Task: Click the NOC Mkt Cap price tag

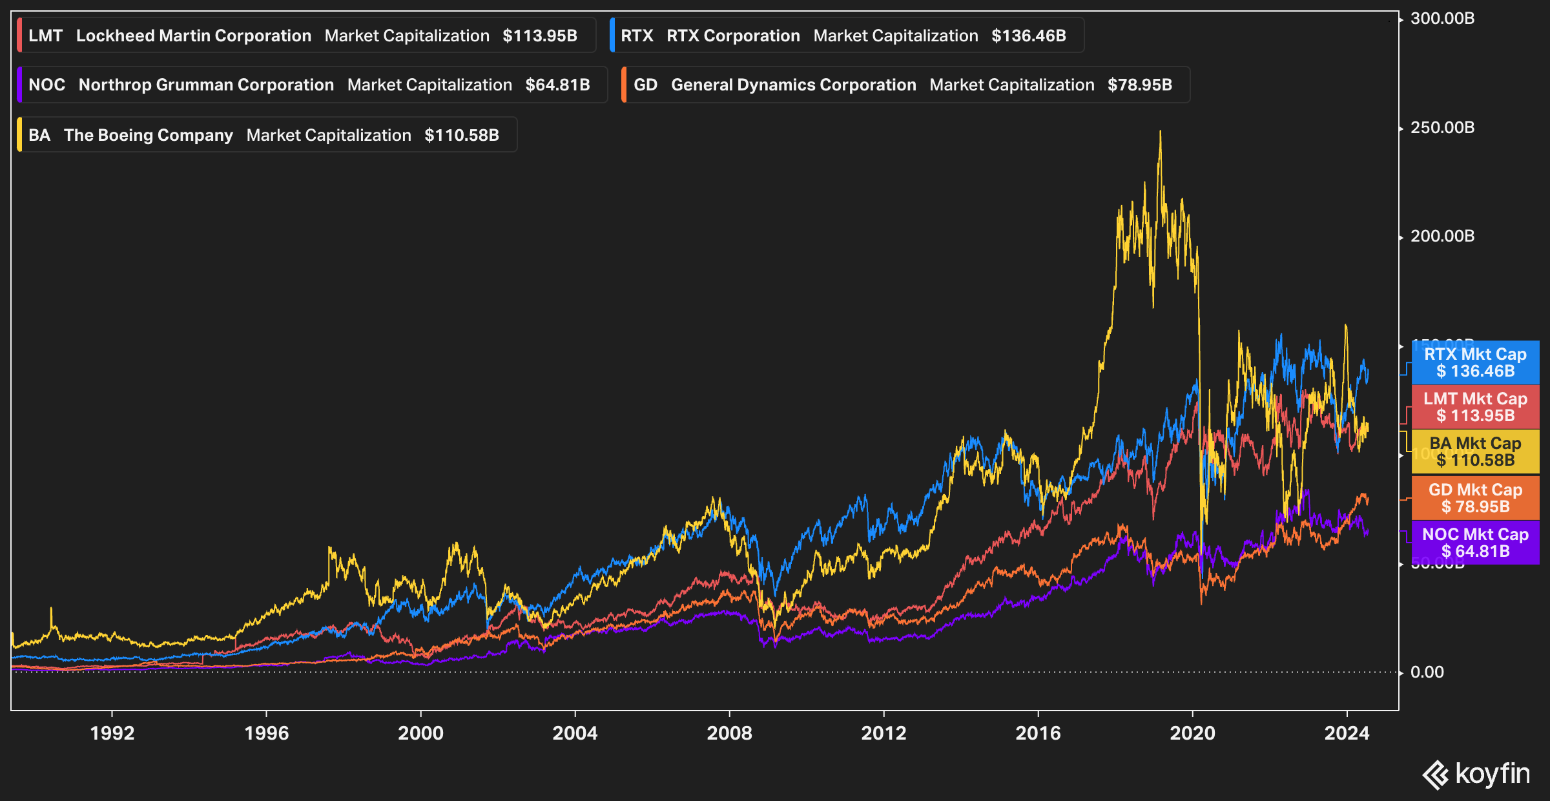Action: click(1475, 543)
